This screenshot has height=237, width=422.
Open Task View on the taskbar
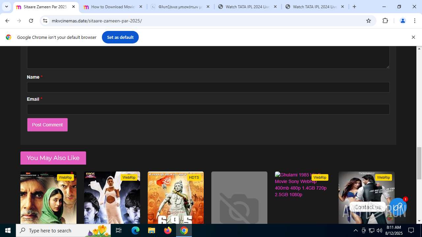119,230
